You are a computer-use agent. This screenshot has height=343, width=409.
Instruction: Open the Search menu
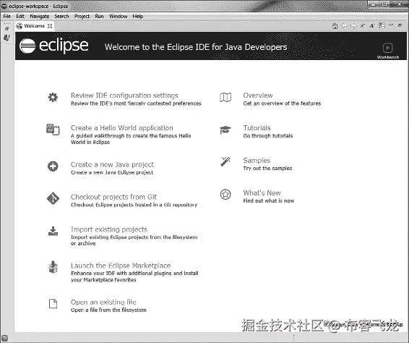(x=61, y=16)
